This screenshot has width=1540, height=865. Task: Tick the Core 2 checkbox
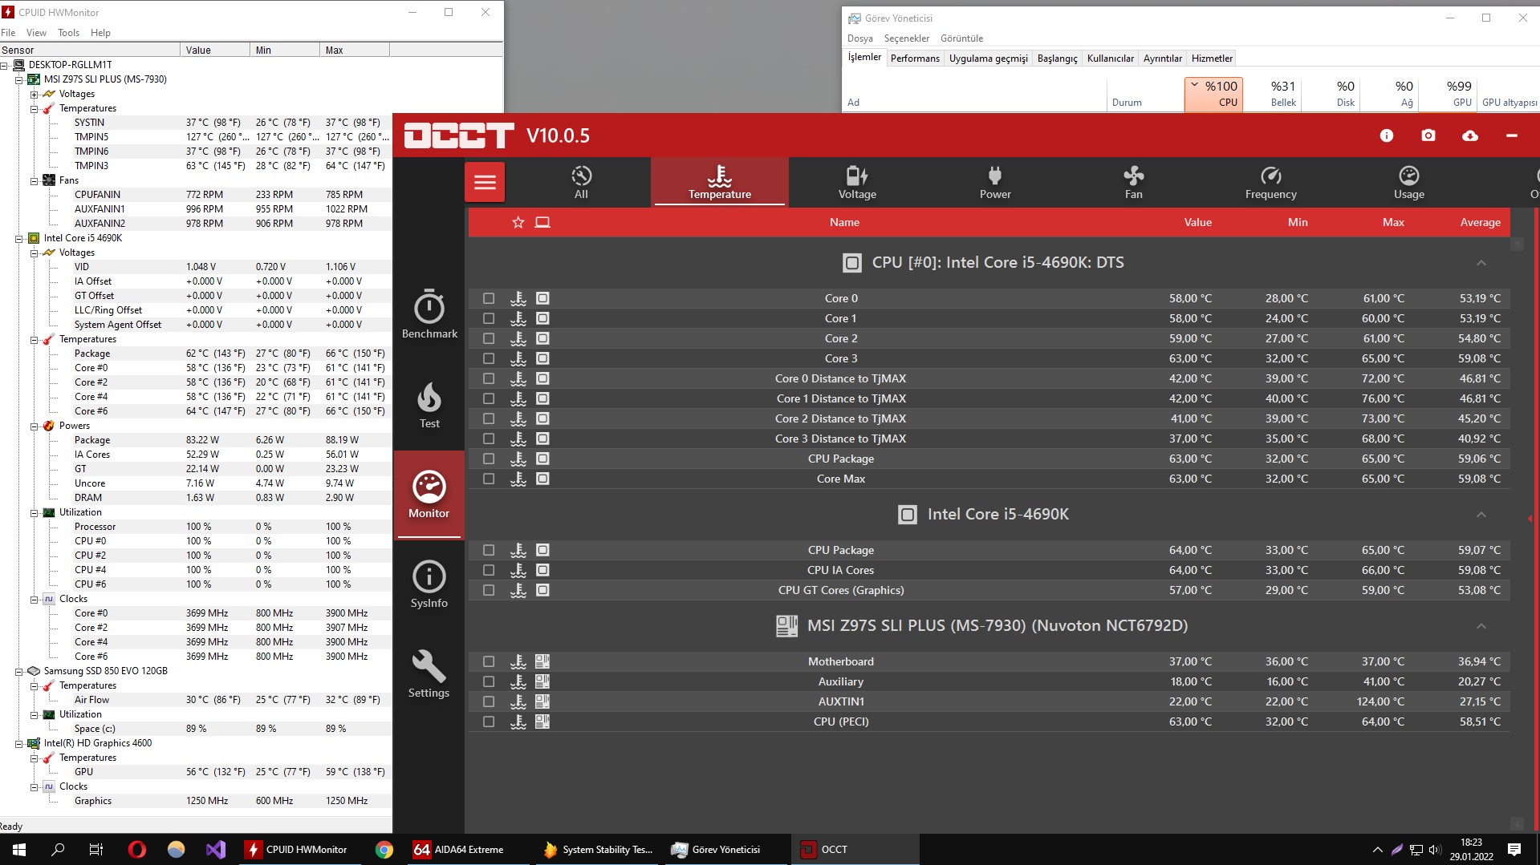(489, 338)
